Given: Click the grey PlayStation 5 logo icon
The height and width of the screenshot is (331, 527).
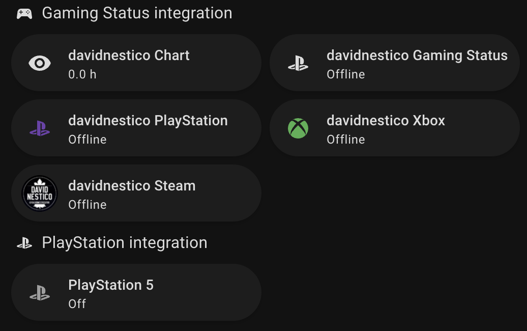Looking at the screenshot, I should coord(40,293).
